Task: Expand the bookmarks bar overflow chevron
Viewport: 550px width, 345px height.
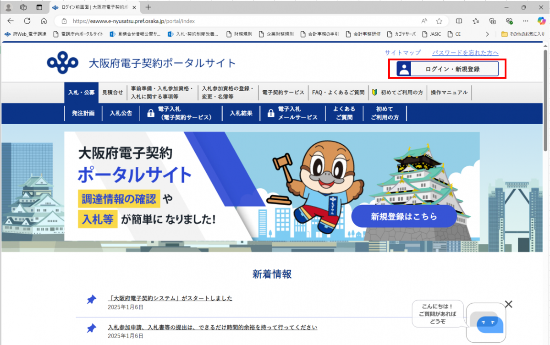Action: pos(487,34)
